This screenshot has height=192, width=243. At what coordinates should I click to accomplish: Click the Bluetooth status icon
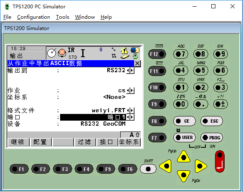[x=101, y=50]
